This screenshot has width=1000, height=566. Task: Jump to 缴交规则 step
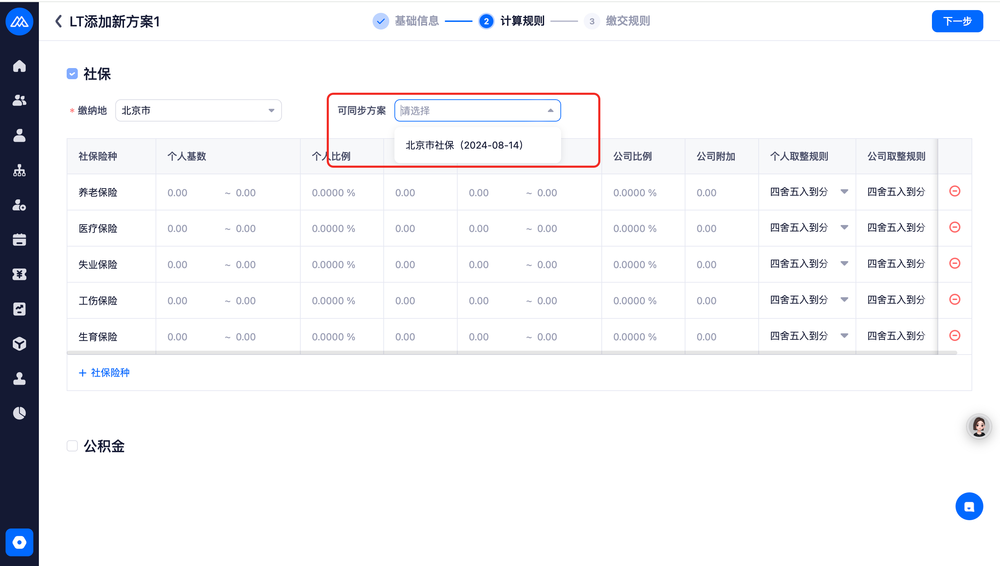(627, 21)
